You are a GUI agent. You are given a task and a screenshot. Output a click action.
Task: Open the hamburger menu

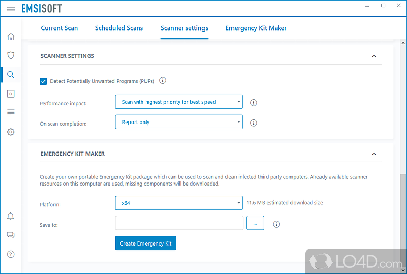coord(11,9)
